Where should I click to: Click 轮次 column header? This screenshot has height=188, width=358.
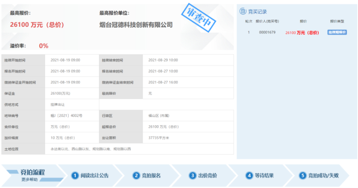(x=249, y=21)
